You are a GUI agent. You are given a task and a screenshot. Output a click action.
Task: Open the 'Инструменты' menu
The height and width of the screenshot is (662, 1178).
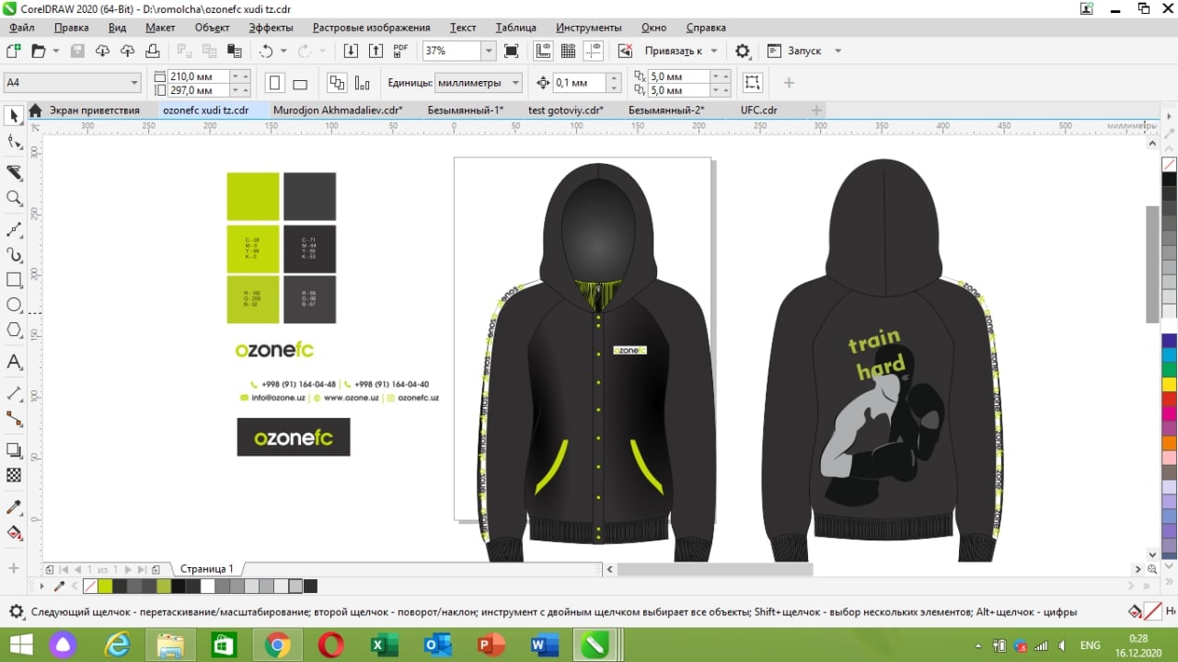point(590,28)
